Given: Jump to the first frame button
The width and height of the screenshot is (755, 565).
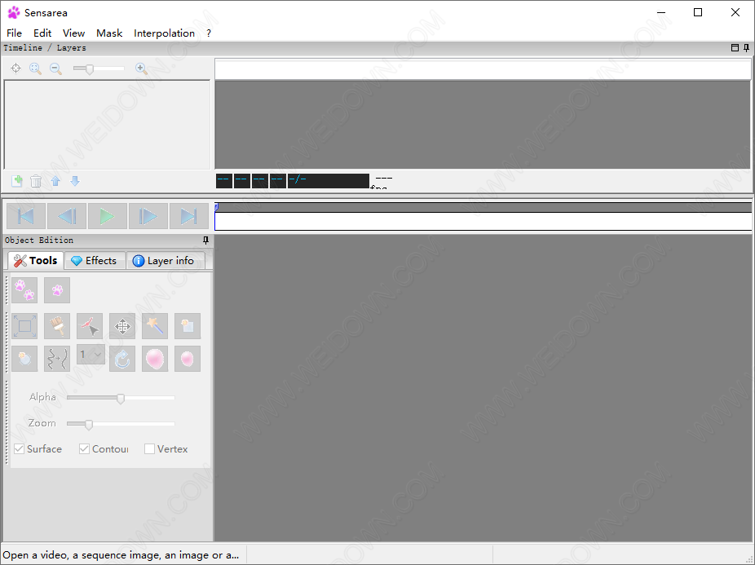Looking at the screenshot, I should click(x=26, y=216).
